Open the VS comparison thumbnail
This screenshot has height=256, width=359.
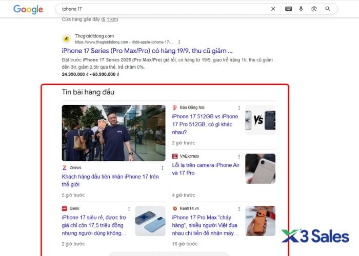261,120
